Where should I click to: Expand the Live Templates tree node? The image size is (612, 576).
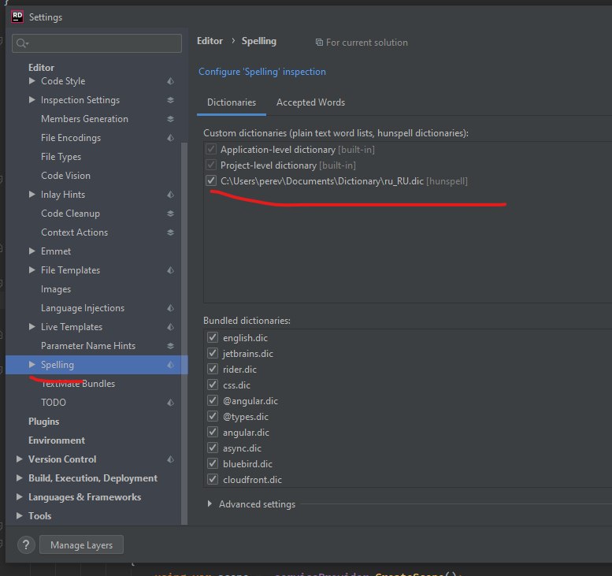[x=32, y=326]
